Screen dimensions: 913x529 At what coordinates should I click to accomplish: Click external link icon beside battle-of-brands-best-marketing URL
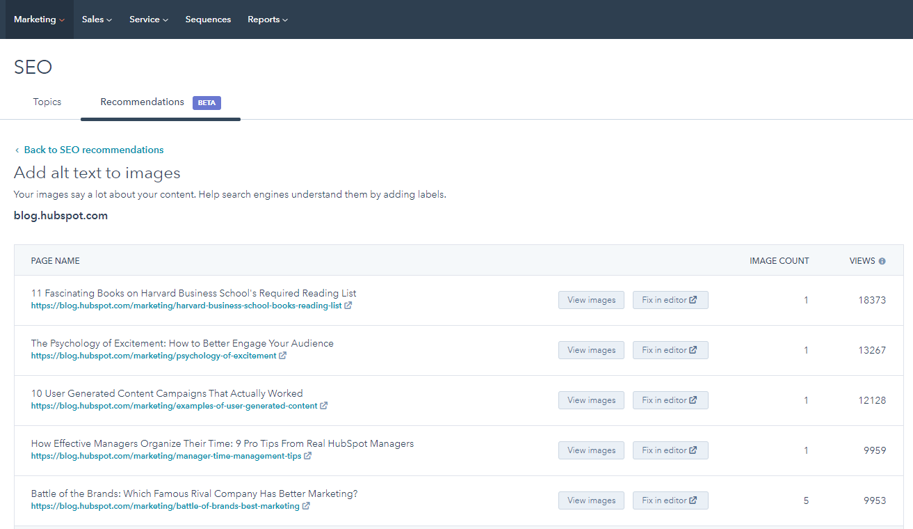pos(306,506)
